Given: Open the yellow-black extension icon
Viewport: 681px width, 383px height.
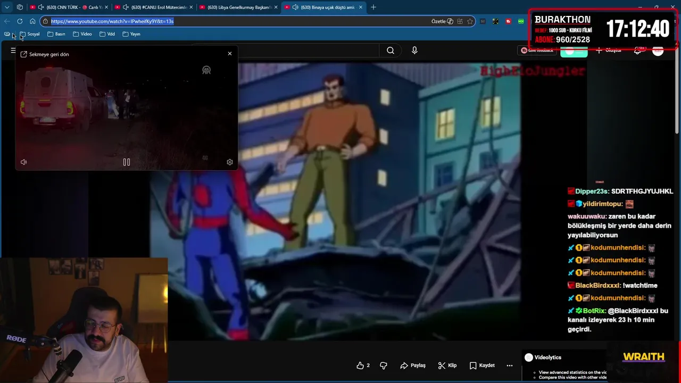Looking at the screenshot, I should (495, 21).
